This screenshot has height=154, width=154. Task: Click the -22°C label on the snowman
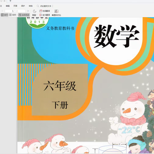(129, 130)
